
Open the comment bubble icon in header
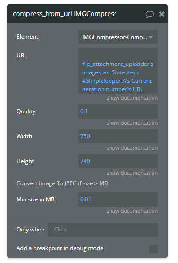[150, 14]
